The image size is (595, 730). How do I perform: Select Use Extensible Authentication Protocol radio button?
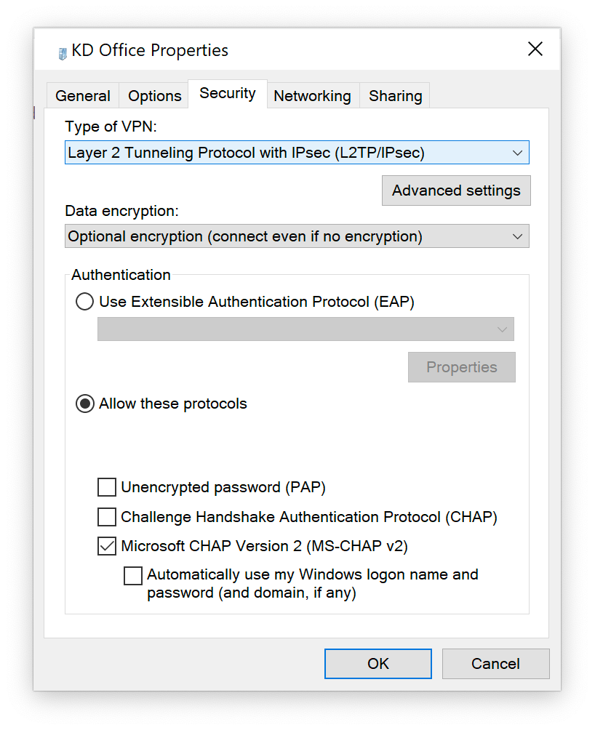85,302
